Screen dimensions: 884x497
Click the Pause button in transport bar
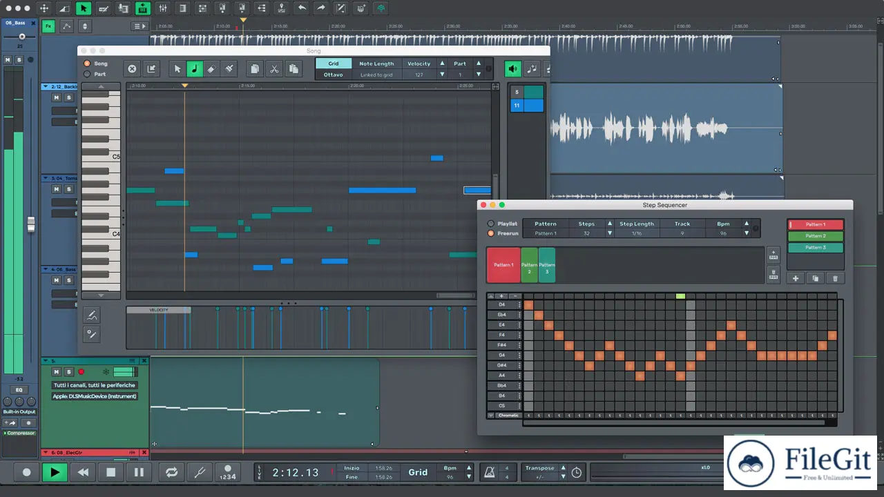coord(139,473)
